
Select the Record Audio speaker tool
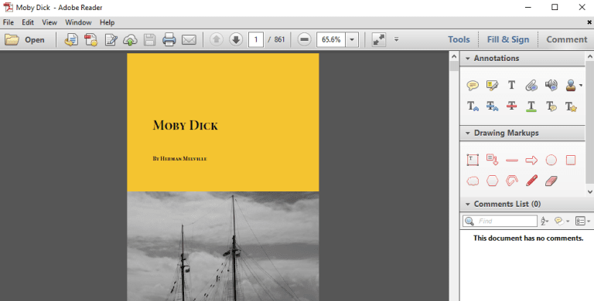(551, 85)
